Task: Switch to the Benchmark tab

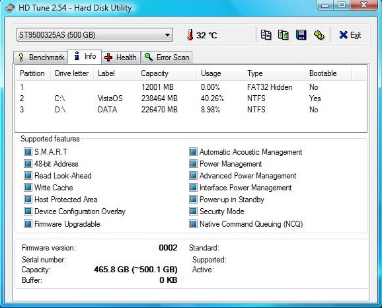Action: [41, 58]
